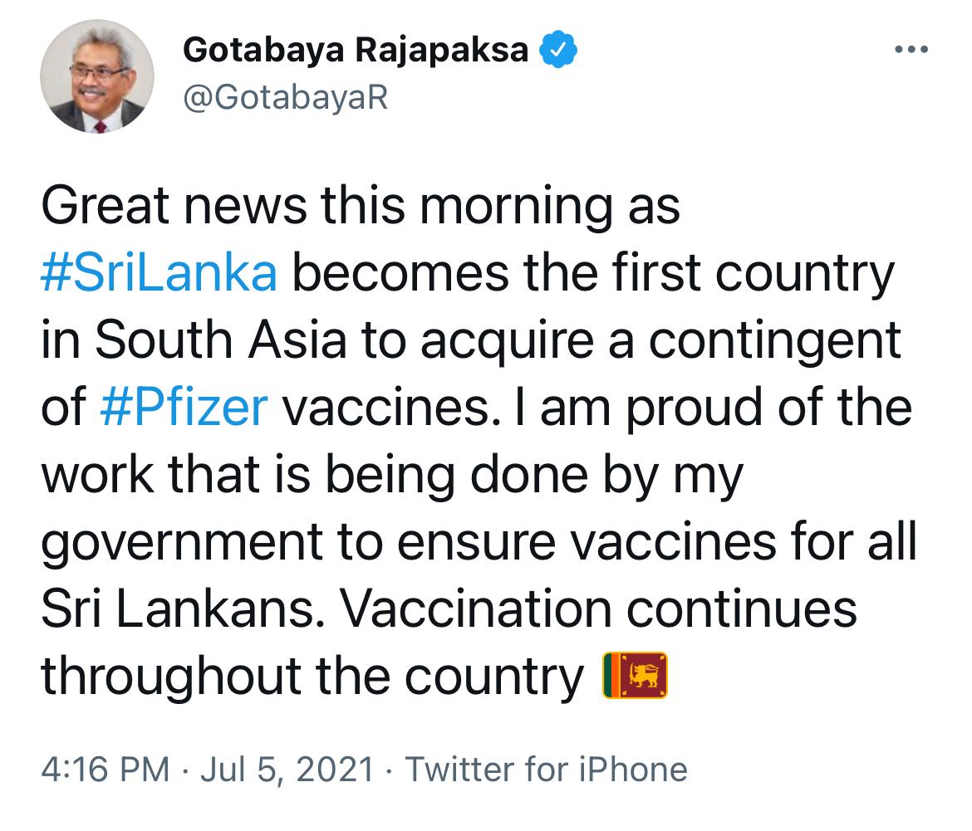Select the @GotabayaR handle
972x831 pixels.
285,98
